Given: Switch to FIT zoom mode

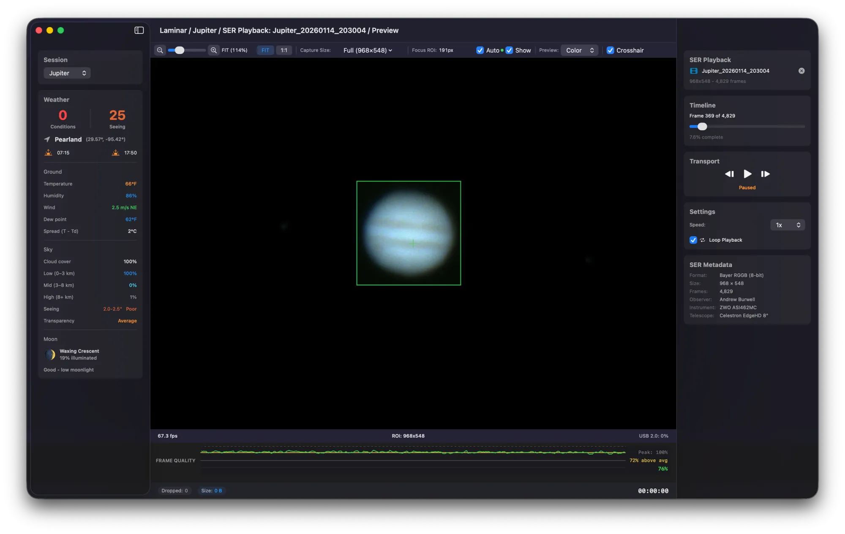Looking at the screenshot, I should coord(265,50).
